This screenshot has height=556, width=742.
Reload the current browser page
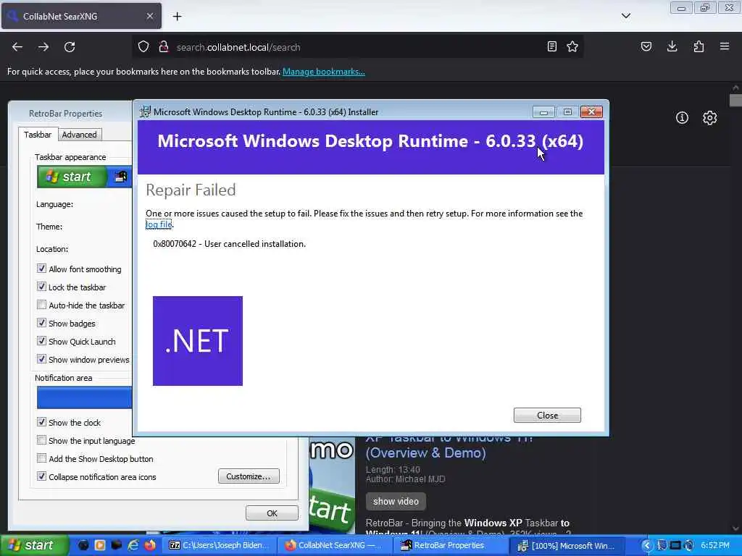70,47
